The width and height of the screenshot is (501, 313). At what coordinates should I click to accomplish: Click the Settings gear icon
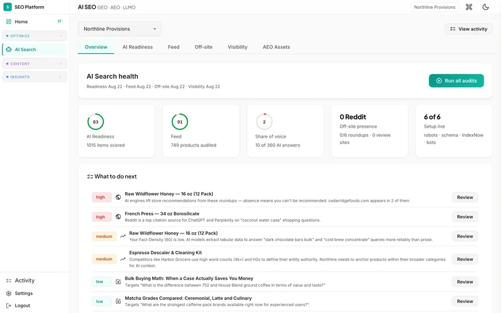(9, 293)
